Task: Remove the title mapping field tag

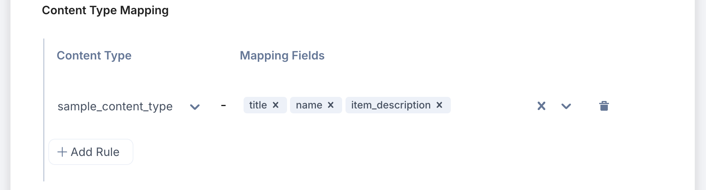Action: [275, 105]
